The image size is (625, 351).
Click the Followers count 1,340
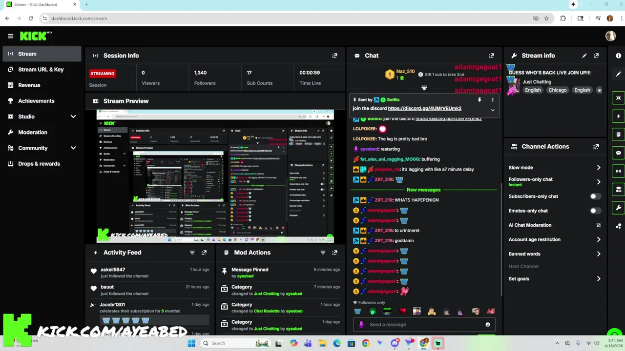pos(200,73)
